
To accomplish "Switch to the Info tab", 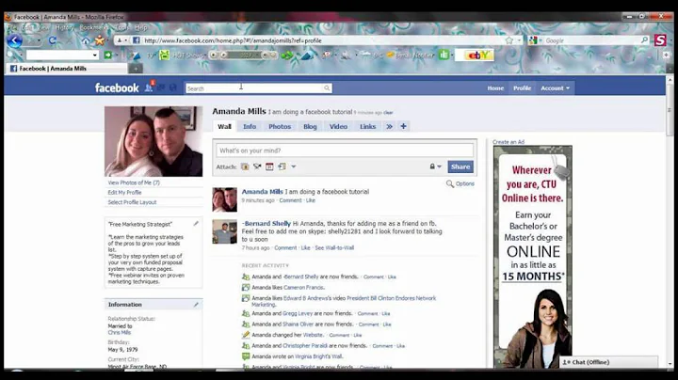I will [x=250, y=127].
